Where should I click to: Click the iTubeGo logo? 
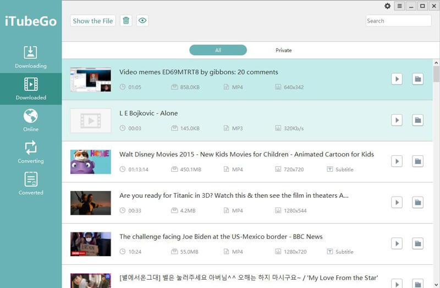(x=31, y=21)
